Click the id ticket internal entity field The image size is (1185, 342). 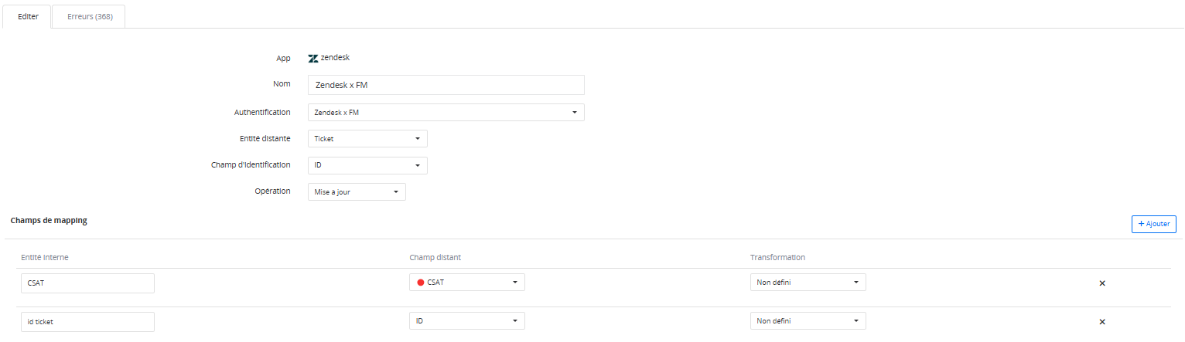tap(87, 321)
